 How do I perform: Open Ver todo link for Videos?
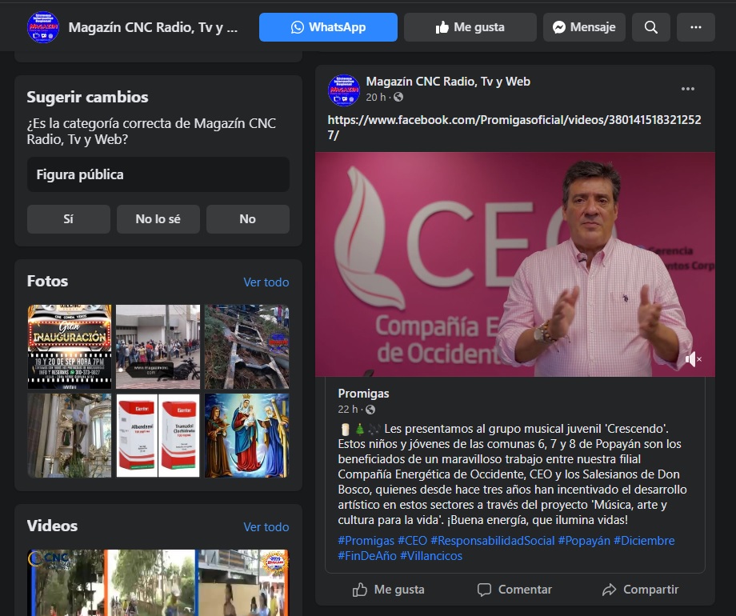pos(266,526)
